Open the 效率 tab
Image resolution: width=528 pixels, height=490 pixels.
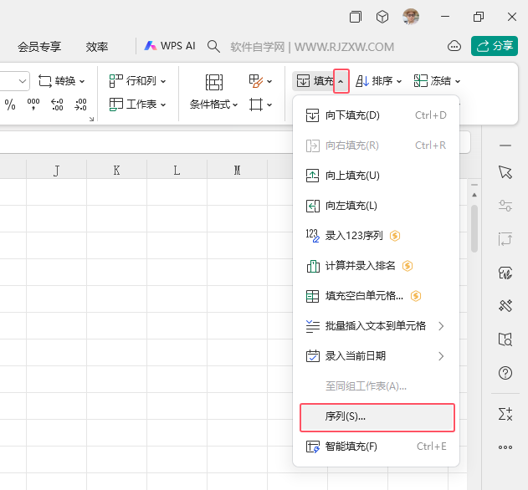pos(97,47)
